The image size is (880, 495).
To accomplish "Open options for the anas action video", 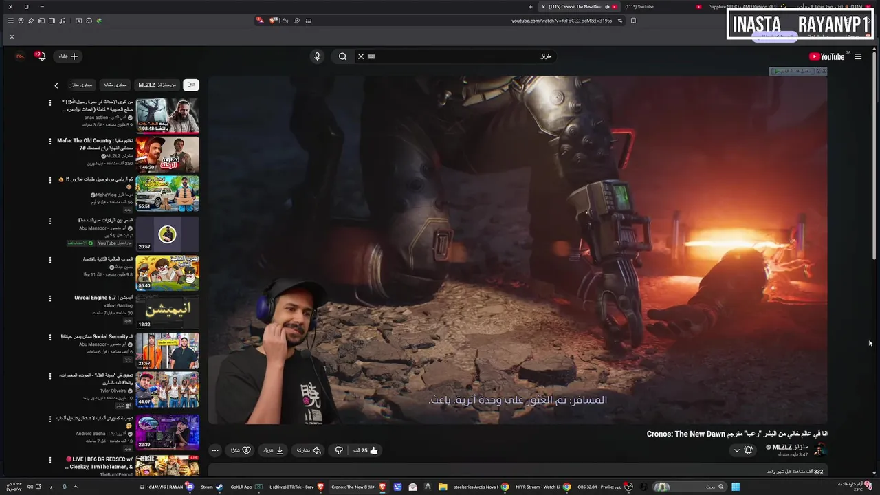I will 49,102.
